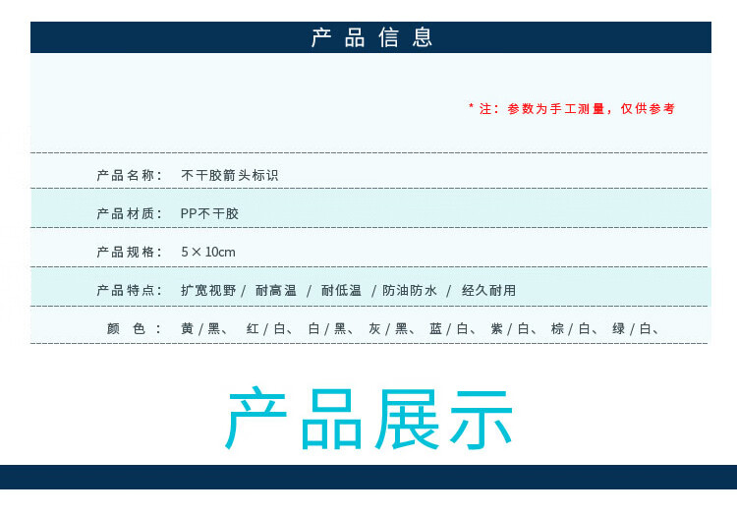737x515 pixels.
Task: Choose the 紫/白 color option
Action: [x=510, y=328]
